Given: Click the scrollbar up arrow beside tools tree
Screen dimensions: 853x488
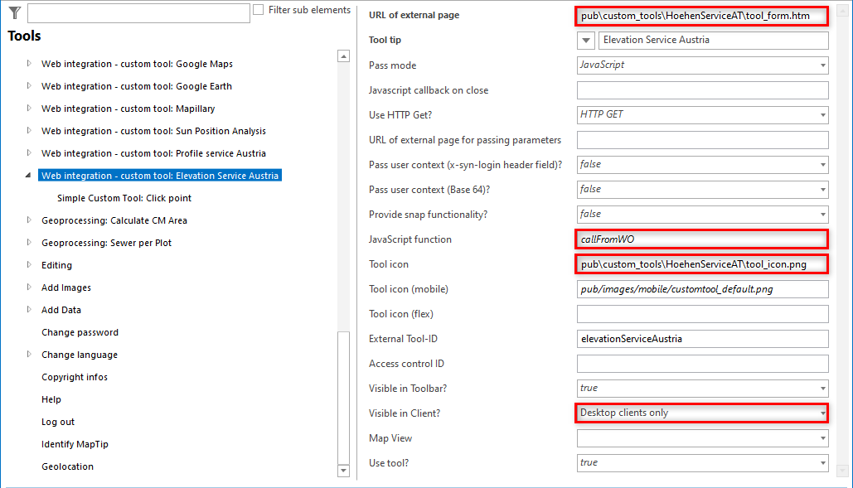Looking at the screenshot, I should tap(342, 56).
